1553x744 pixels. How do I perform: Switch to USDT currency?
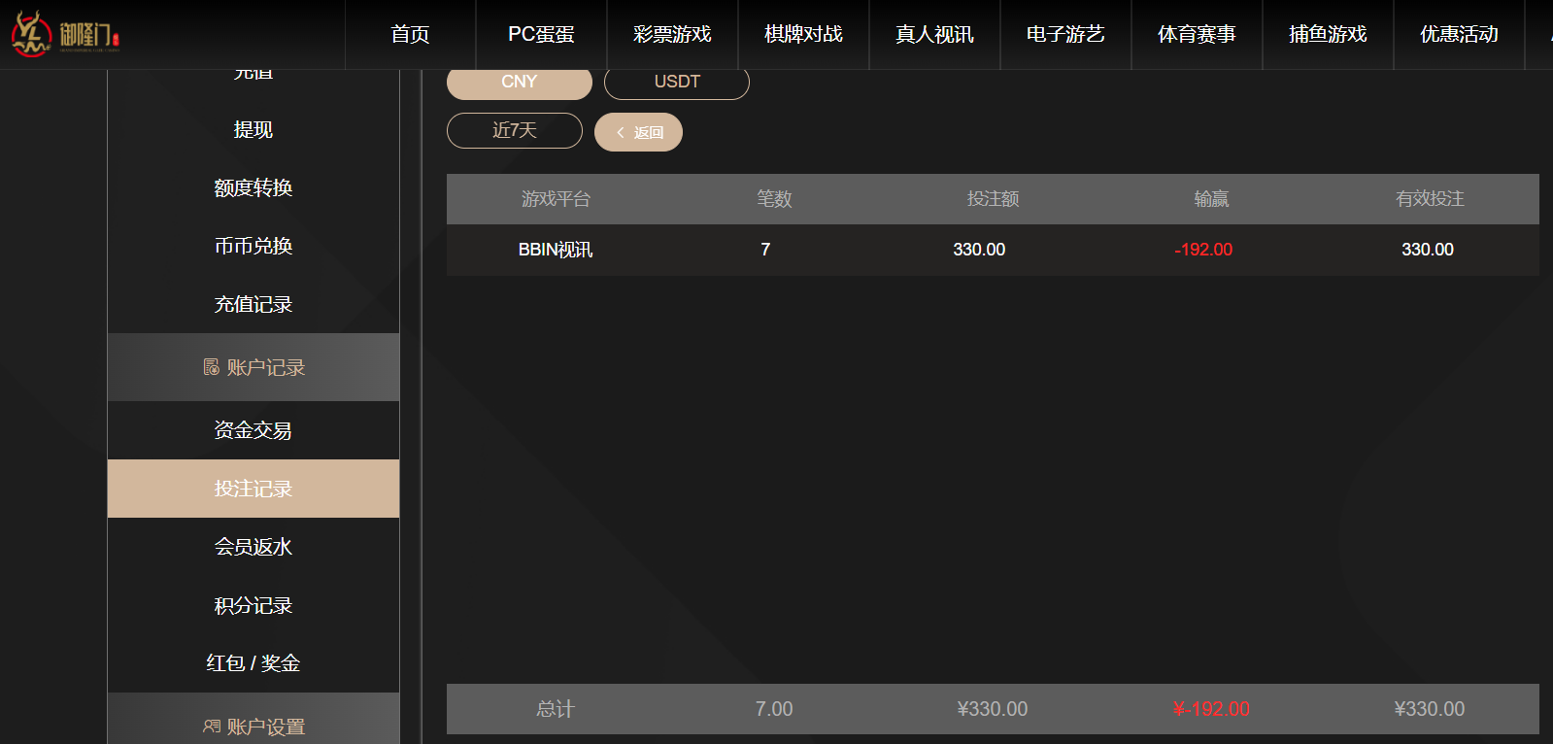pyautogui.click(x=677, y=83)
